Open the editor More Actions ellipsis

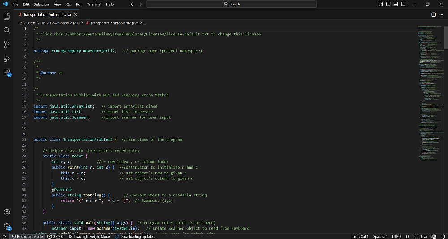pos(441,14)
